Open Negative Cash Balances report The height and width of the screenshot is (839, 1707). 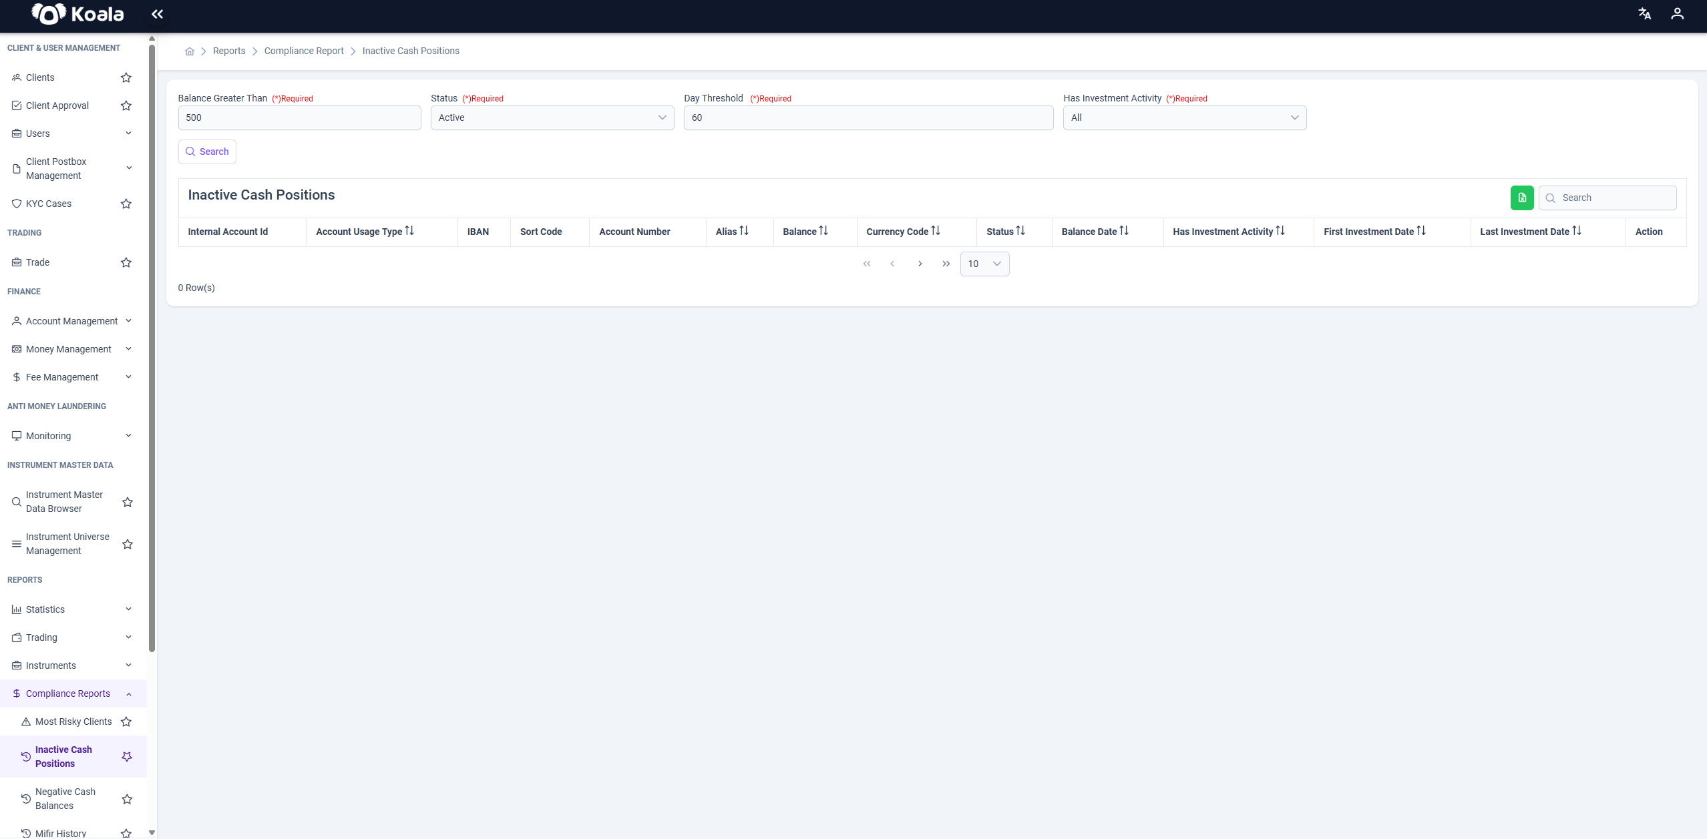click(65, 798)
